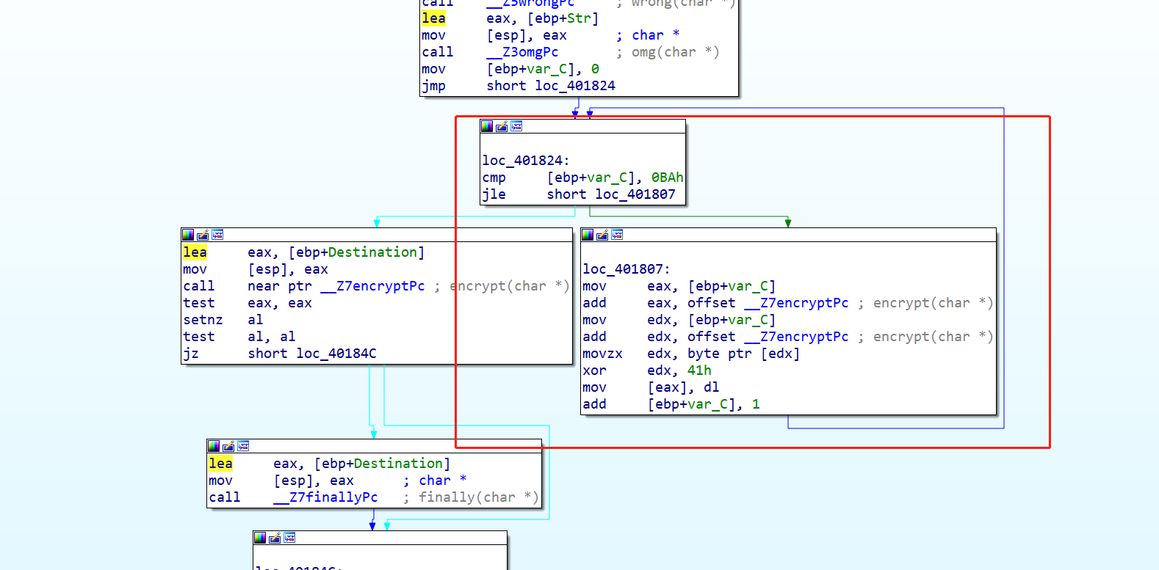1159x570 pixels.
Task: Follow loc_401807 in the jle instruction
Action: [635, 194]
